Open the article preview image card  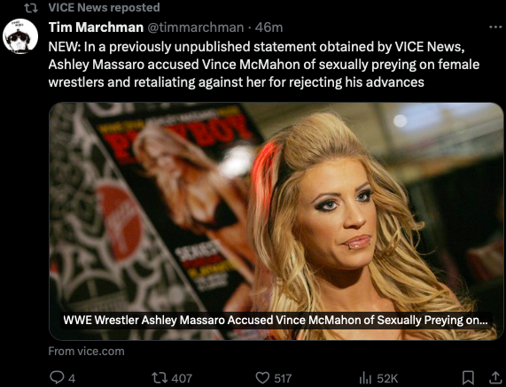(x=276, y=221)
